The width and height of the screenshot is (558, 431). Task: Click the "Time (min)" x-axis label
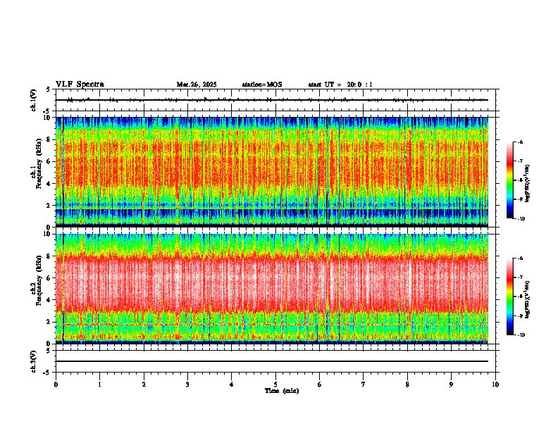pos(282,391)
